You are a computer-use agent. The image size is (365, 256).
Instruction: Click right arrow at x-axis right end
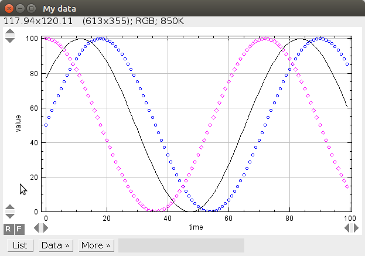coord(357,227)
